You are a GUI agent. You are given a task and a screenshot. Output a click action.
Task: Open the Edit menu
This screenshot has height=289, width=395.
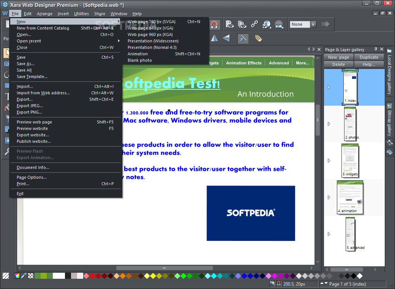tap(27, 14)
